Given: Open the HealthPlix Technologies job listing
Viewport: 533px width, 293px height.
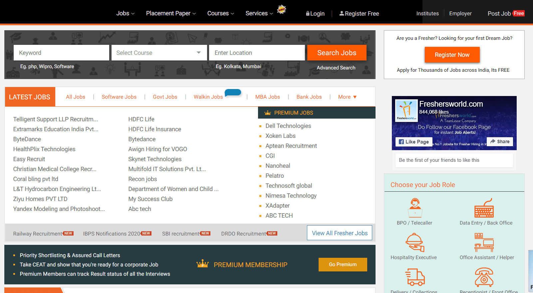Looking at the screenshot, I should (44, 149).
